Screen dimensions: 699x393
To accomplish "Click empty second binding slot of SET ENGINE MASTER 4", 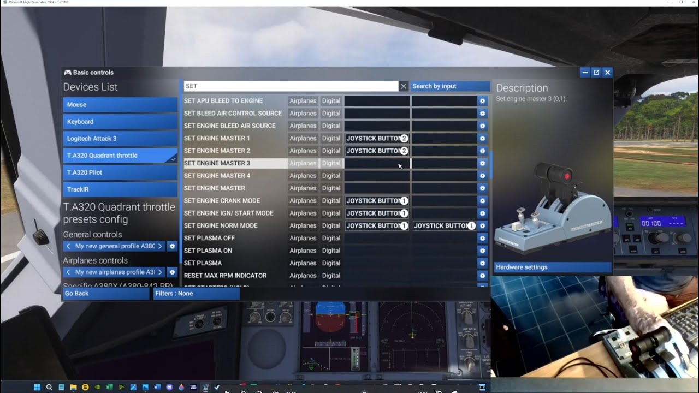I will point(444,176).
